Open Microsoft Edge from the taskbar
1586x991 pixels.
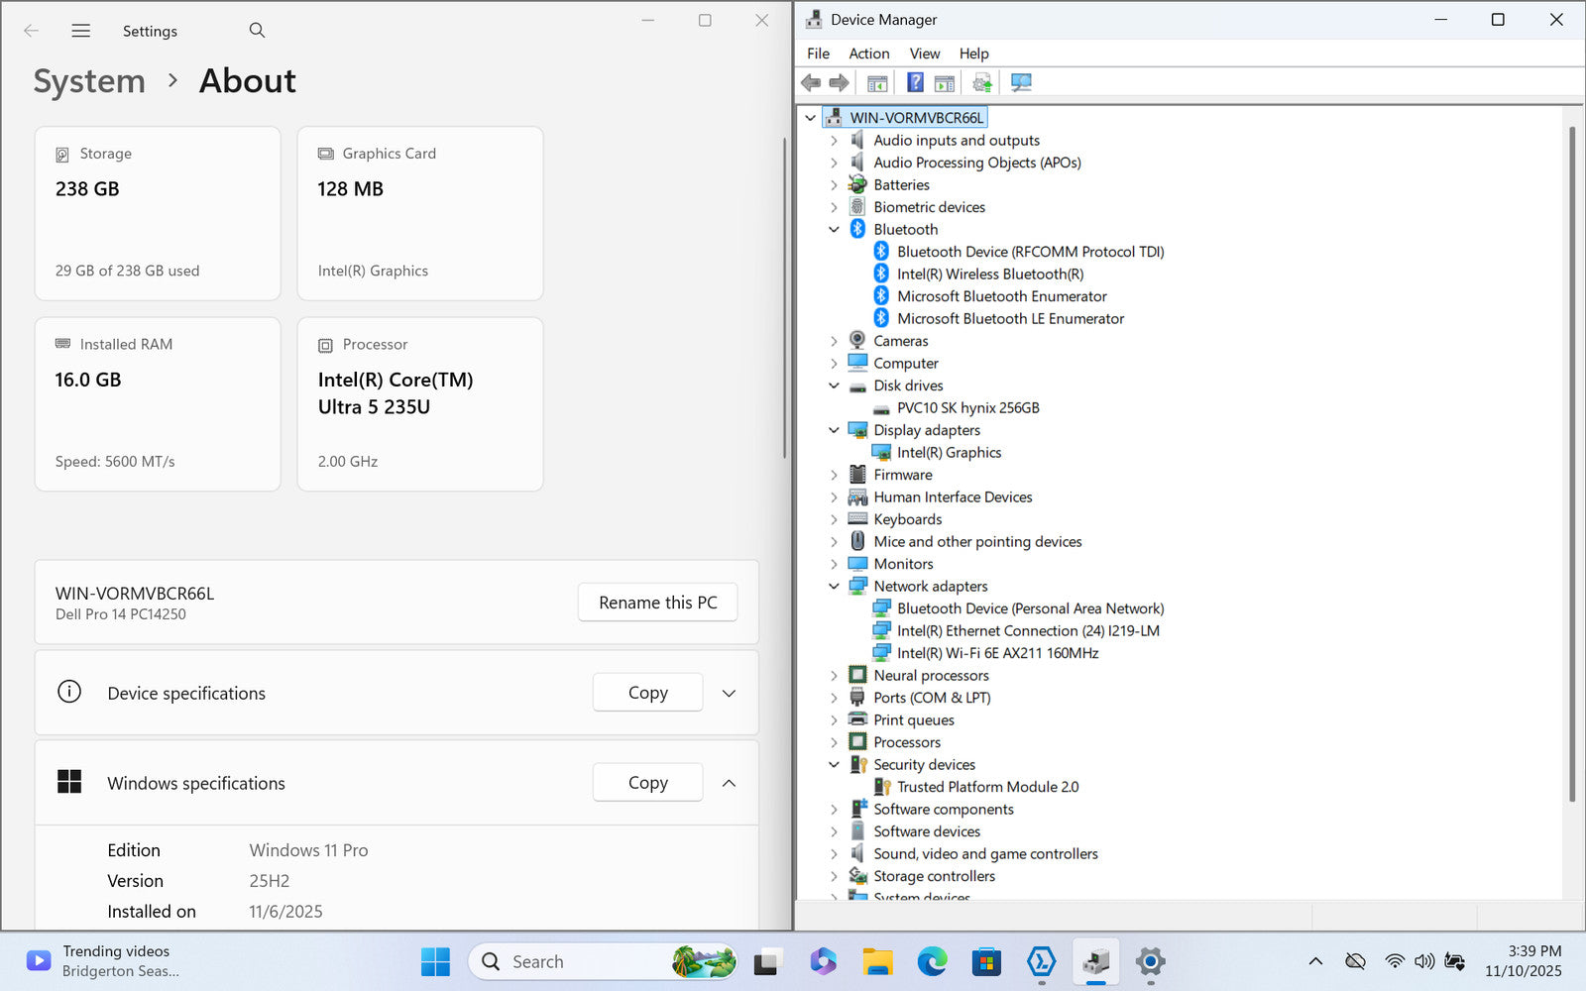(x=932, y=961)
